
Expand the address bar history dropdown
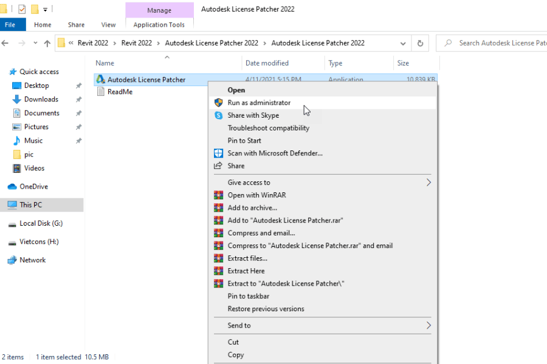click(403, 43)
